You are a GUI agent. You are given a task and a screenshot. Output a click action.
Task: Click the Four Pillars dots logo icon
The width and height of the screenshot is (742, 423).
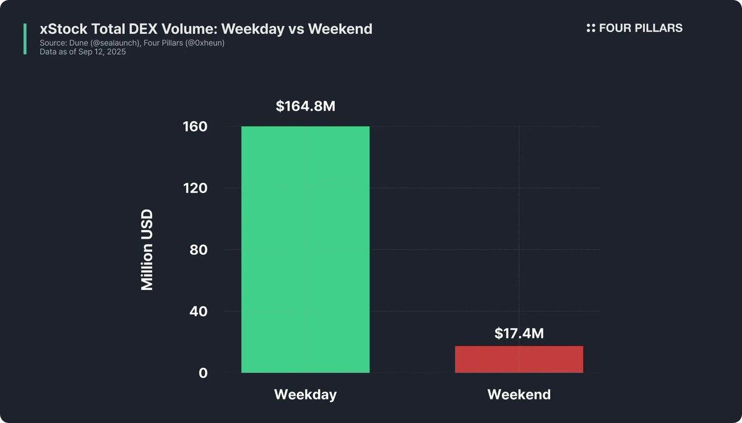(x=590, y=28)
